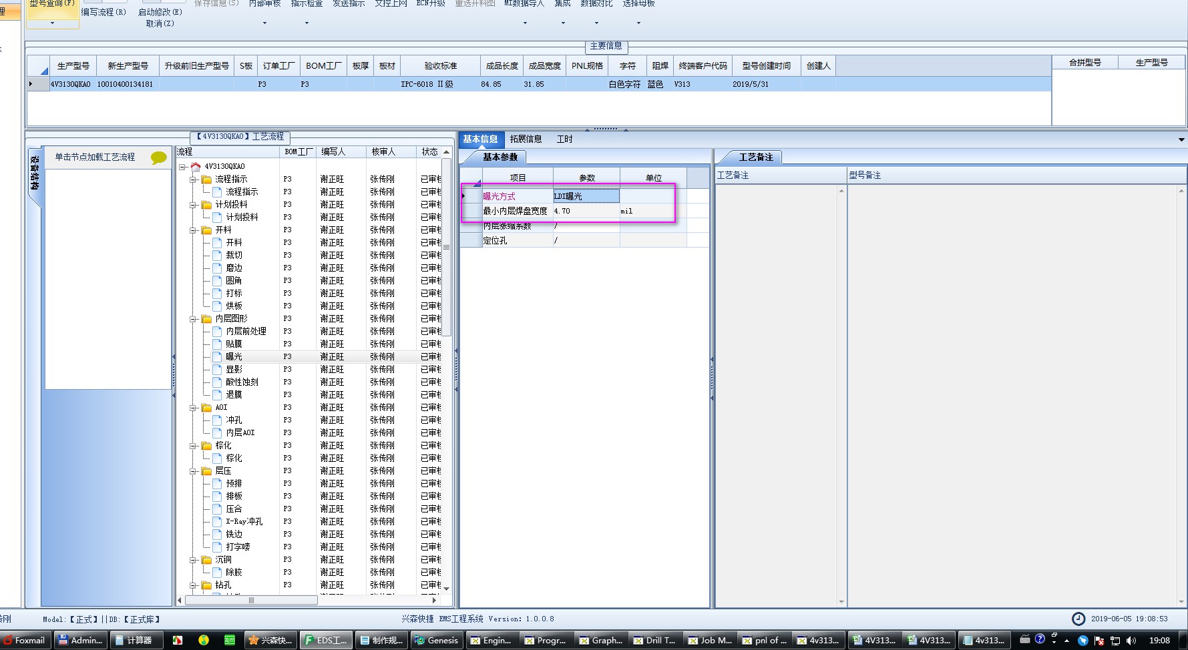Viewport: 1188px width, 650px height.
Task: Open the EDS工... taskbar item
Action: (x=325, y=640)
